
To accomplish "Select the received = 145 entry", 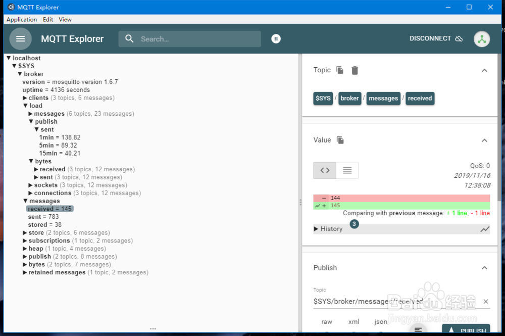I will (49, 209).
